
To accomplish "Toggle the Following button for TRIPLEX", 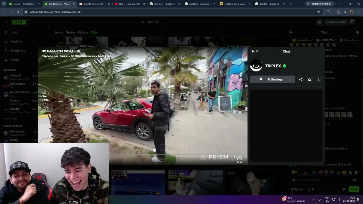I will click(x=273, y=79).
